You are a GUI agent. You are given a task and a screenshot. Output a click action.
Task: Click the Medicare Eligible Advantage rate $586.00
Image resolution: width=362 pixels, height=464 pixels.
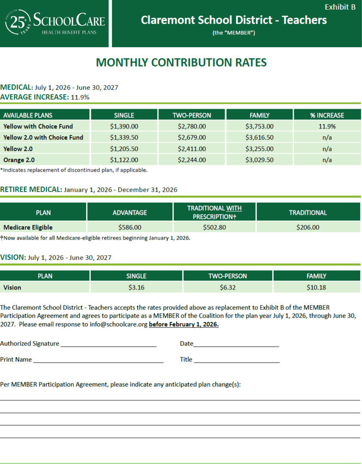(x=129, y=227)
